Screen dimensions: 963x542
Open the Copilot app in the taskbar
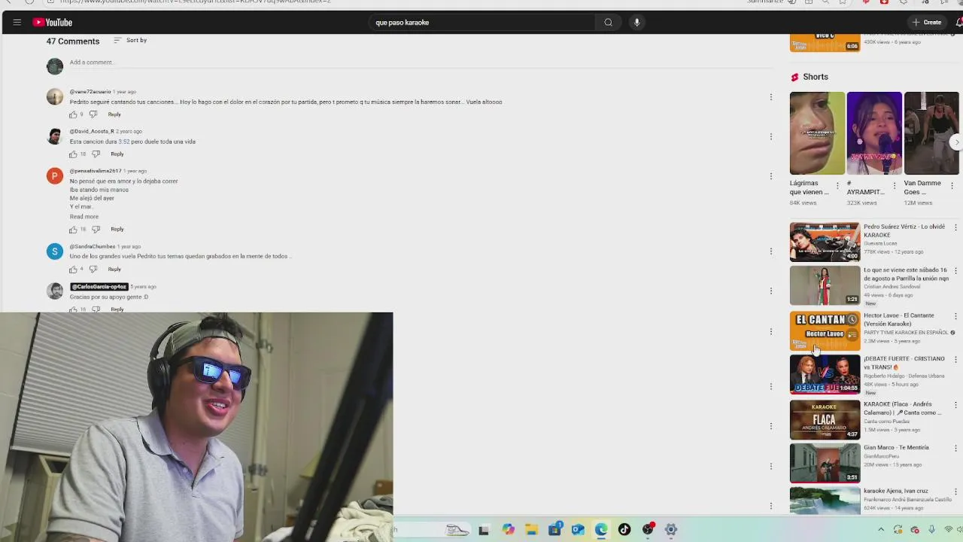(508, 530)
